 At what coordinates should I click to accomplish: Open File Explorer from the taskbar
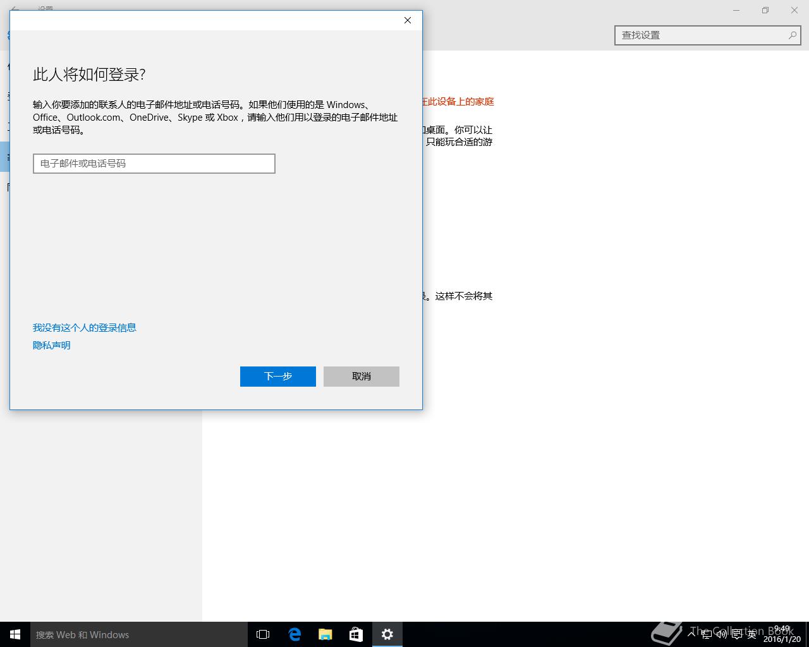click(325, 634)
